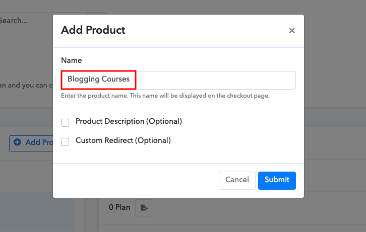The height and width of the screenshot is (232, 366).
Task: Click the 'Add Product' dialog title
Action: click(93, 30)
